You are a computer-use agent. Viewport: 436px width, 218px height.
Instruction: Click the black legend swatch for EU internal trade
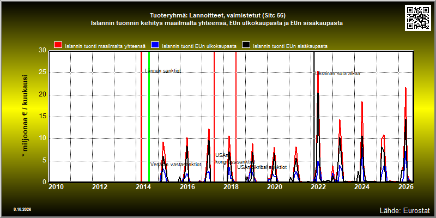pos(246,46)
